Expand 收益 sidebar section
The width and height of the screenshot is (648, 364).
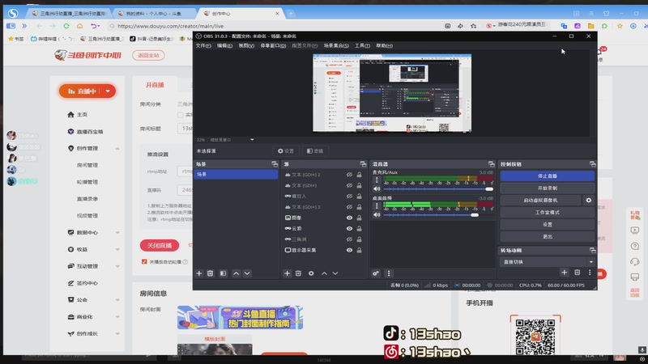click(x=117, y=250)
